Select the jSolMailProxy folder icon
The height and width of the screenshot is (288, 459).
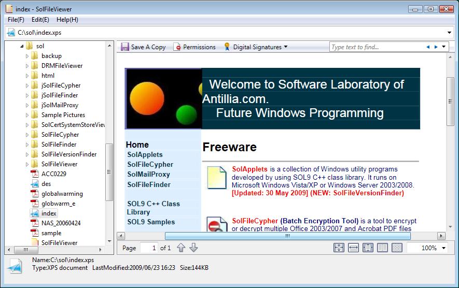pyautogui.click(x=35, y=105)
